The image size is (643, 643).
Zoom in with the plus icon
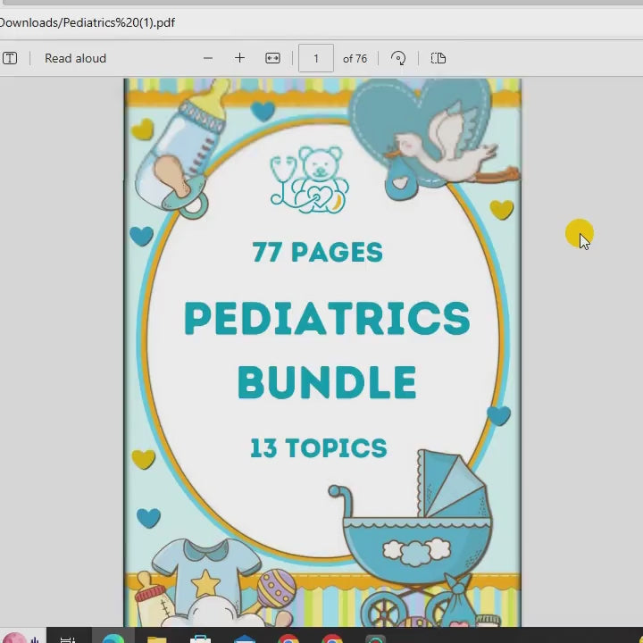point(240,58)
